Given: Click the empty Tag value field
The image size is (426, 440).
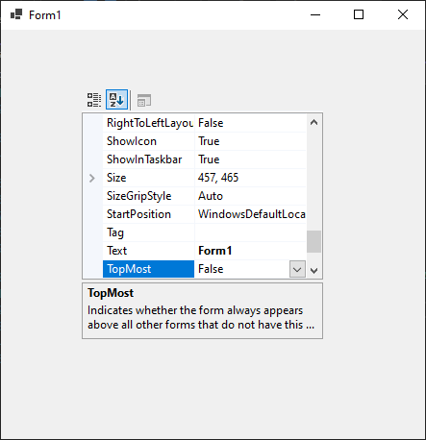Looking at the screenshot, I should point(250,232).
